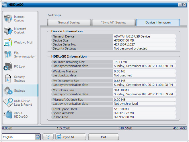Click the Not synchronized value
This screenshot has width=189, height=142.
click(126, 104)
